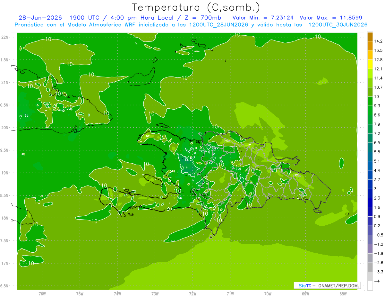The image size is (385, 298).
Task: Select the "1200UTC_30JUN2026" valid-until time
Action: (x=338, y=24)
